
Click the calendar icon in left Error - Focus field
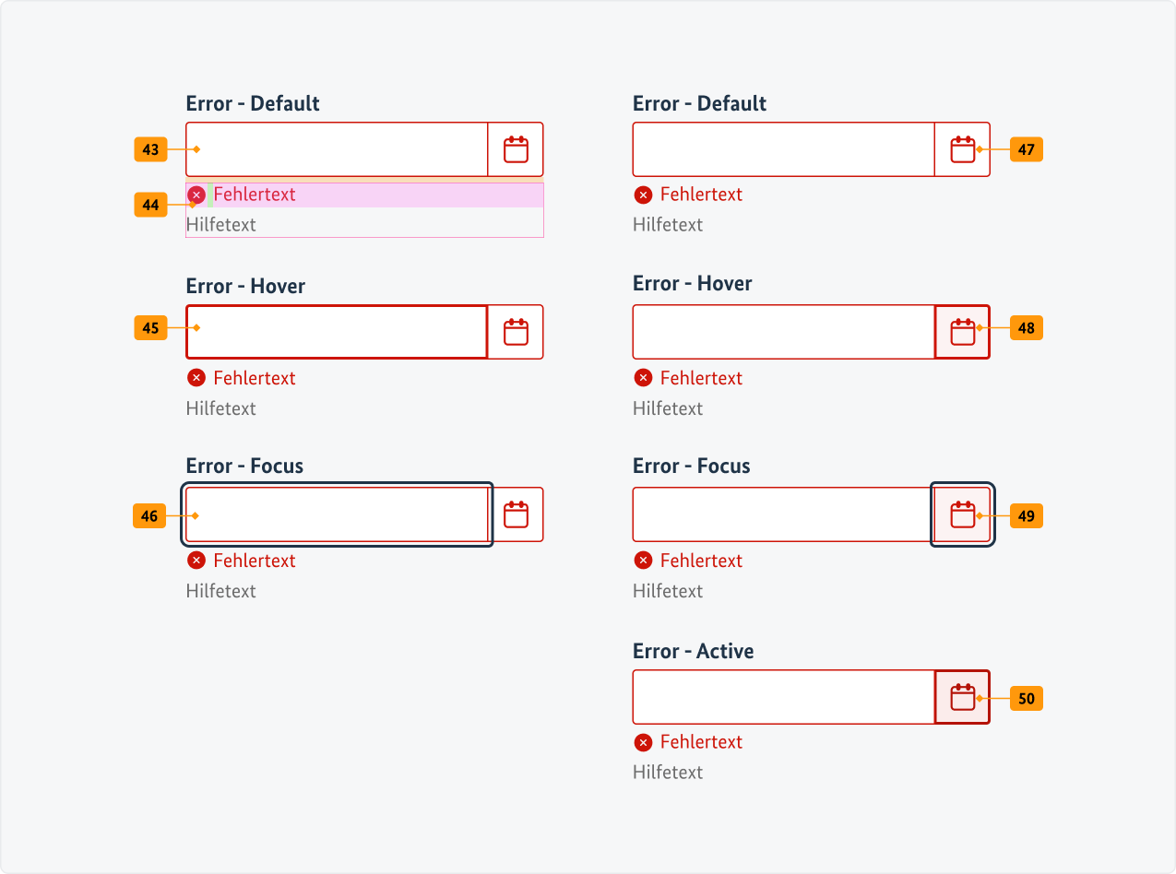[x=515, y=514]
